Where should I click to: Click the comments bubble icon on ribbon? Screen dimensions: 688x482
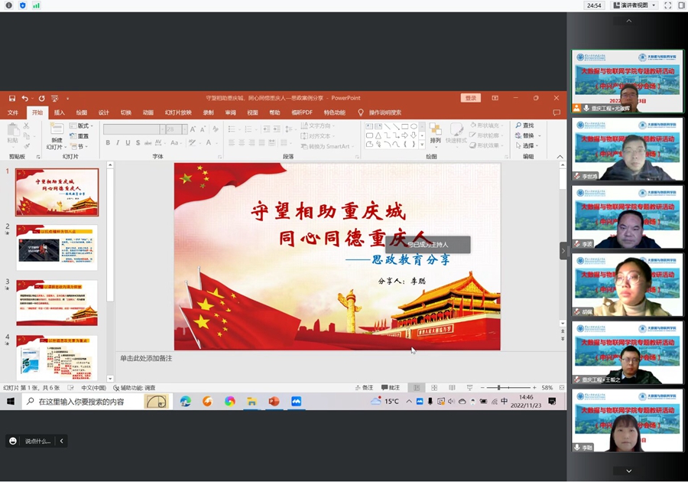tap(557, 112)
